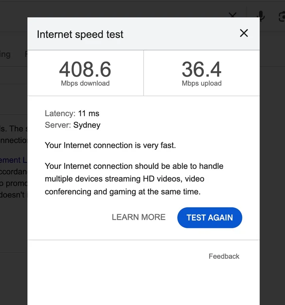Open the partially hidden blue link behind dialog
This screenshot has height=305, width=285.
(x=13, y=160)
